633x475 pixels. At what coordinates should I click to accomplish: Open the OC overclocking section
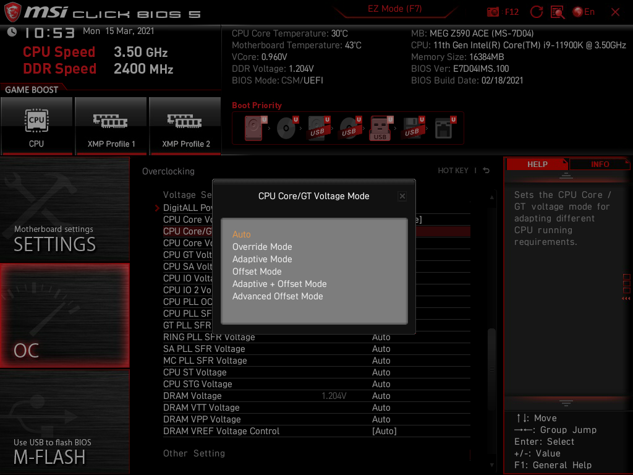[64, 315]
